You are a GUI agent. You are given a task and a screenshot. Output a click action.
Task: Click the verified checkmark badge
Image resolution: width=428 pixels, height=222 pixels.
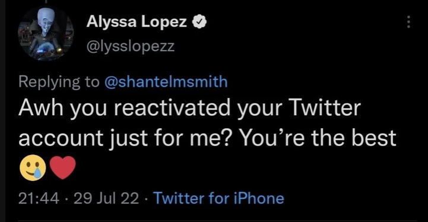tap(200, 23)
